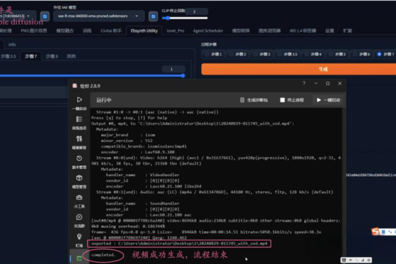The image size is (396, 264).
Task: Switch to the 步骤 8 sub-tab
Action: pyautogui.click(x=51, y=56)
